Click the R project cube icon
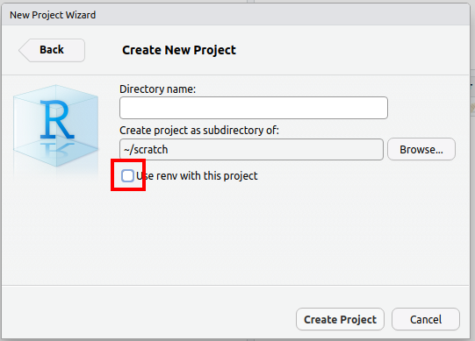Screen dimensions: 475x341 point(55,125)
